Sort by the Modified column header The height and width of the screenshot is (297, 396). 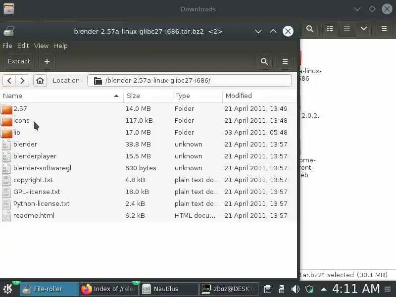pyautogui.click(x=259, y=96)
